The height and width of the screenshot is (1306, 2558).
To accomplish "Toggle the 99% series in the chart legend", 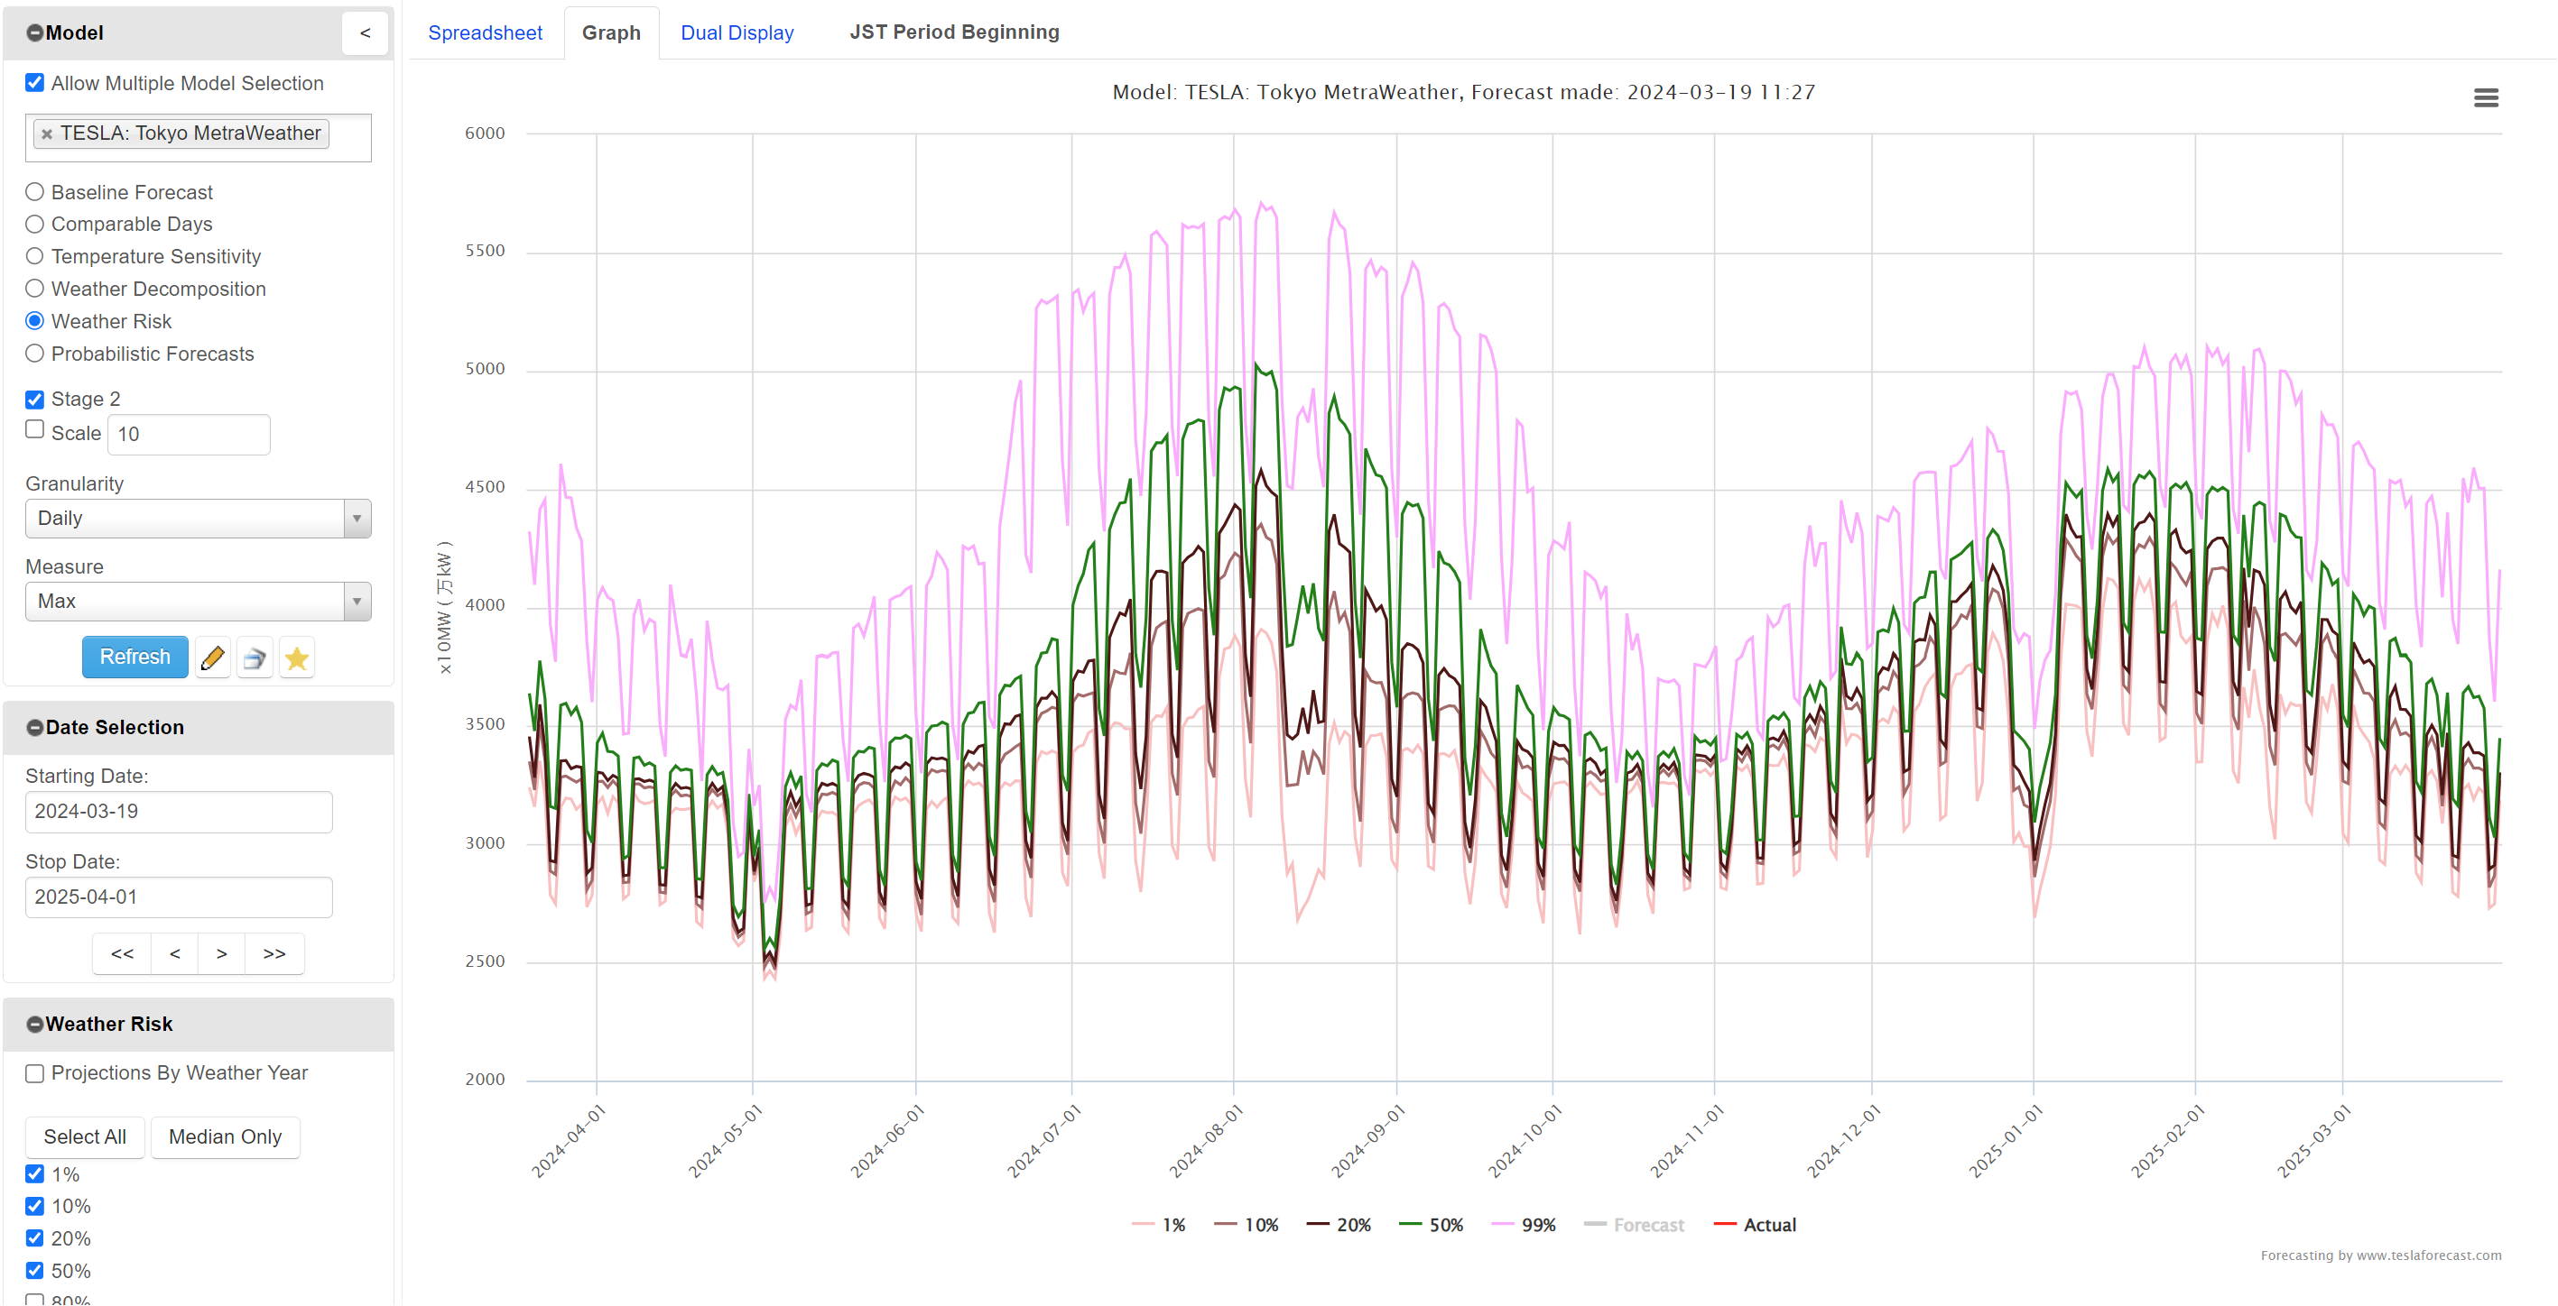I will click(1525, 1225).
